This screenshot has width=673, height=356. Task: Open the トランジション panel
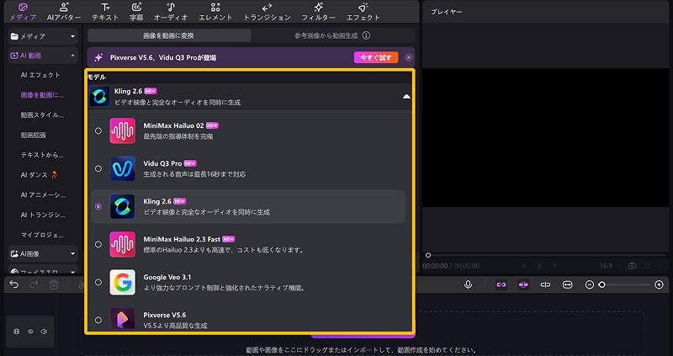pyautogui.click(x=267, y=12)
